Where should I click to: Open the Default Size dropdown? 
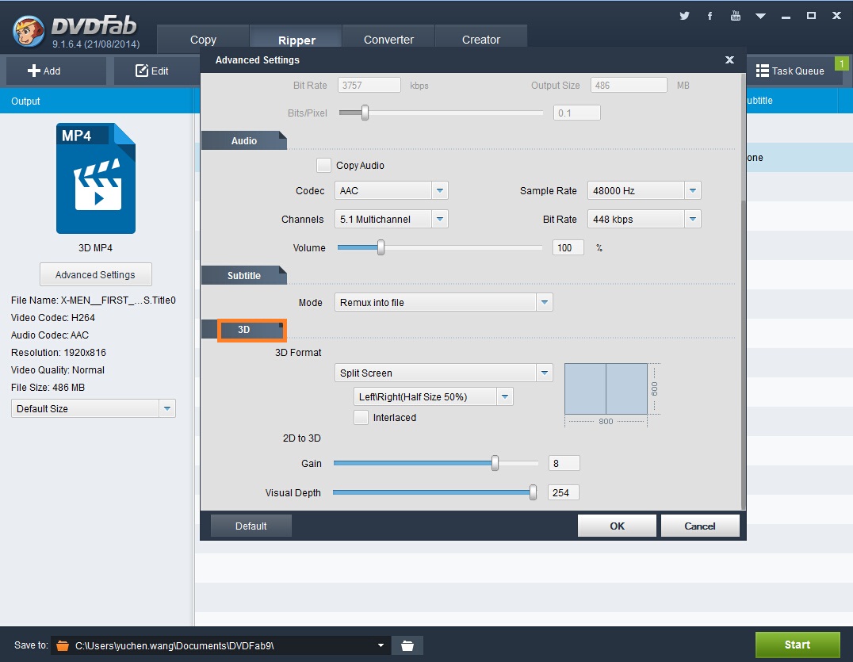[93, 408]
